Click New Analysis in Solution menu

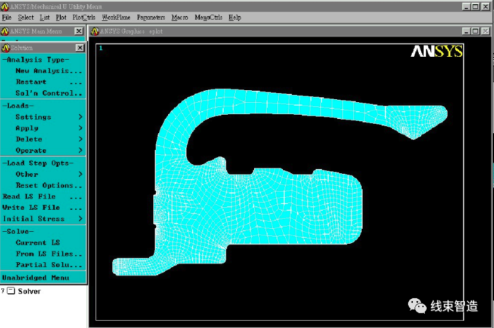(48, 70)
